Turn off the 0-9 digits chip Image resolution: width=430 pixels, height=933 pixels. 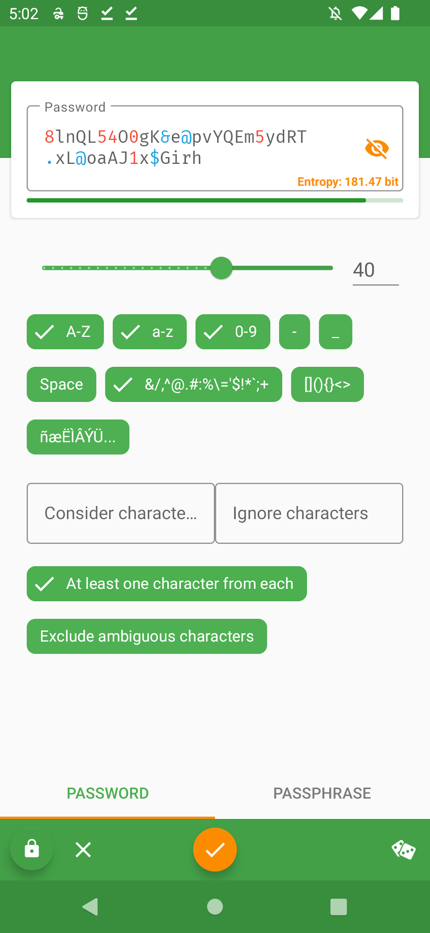tap(232, 332)
